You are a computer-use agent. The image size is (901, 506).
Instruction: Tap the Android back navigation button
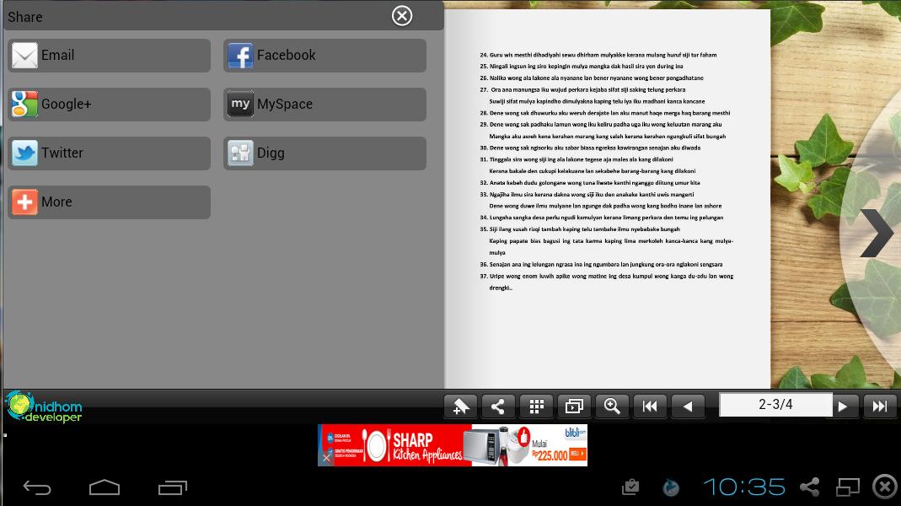(x=37, y=487)
